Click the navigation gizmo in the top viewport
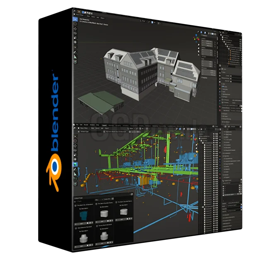 tap(196, 38)
